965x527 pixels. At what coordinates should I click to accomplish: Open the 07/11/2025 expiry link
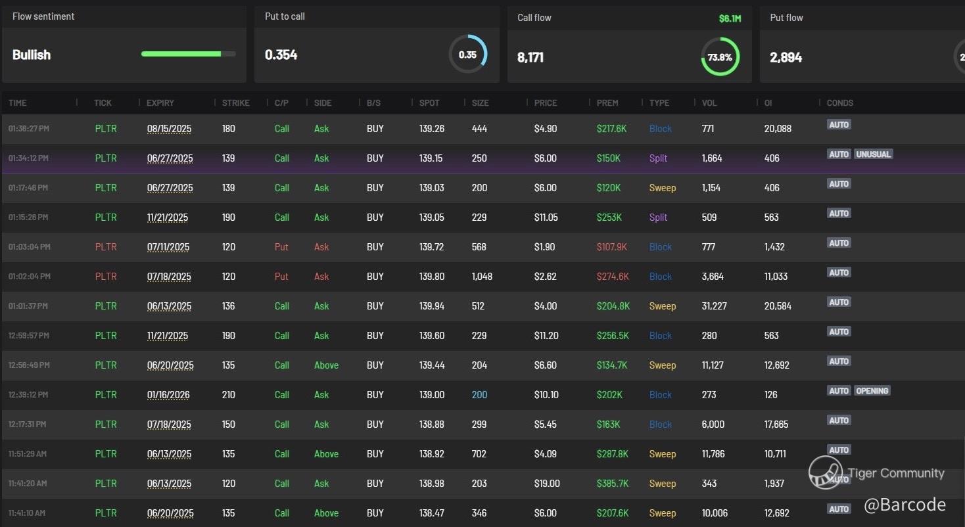coord(168,247)
